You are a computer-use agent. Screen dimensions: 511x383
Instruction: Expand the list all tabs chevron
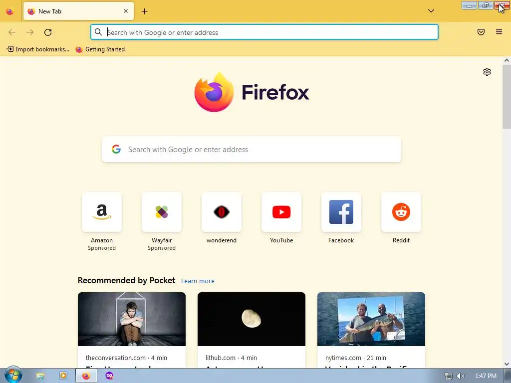(431, 11)
